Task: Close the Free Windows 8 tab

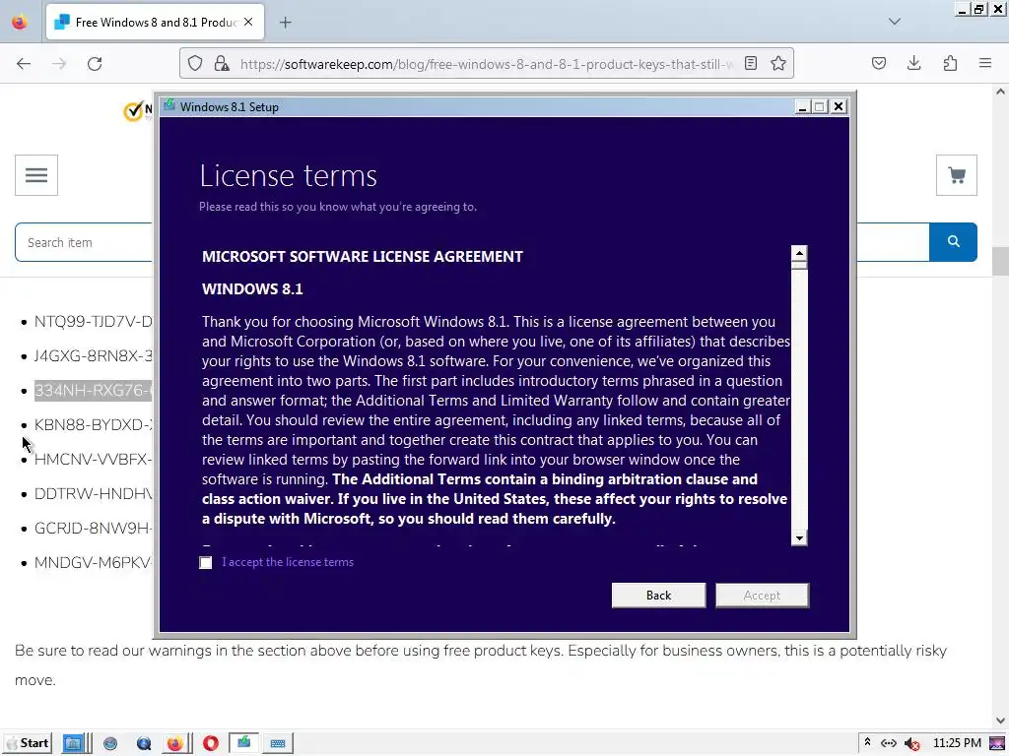Action: [248, 22]
